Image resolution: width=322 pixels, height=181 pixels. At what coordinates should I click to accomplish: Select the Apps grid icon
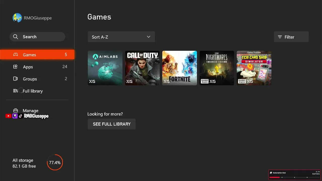point(15,67)
